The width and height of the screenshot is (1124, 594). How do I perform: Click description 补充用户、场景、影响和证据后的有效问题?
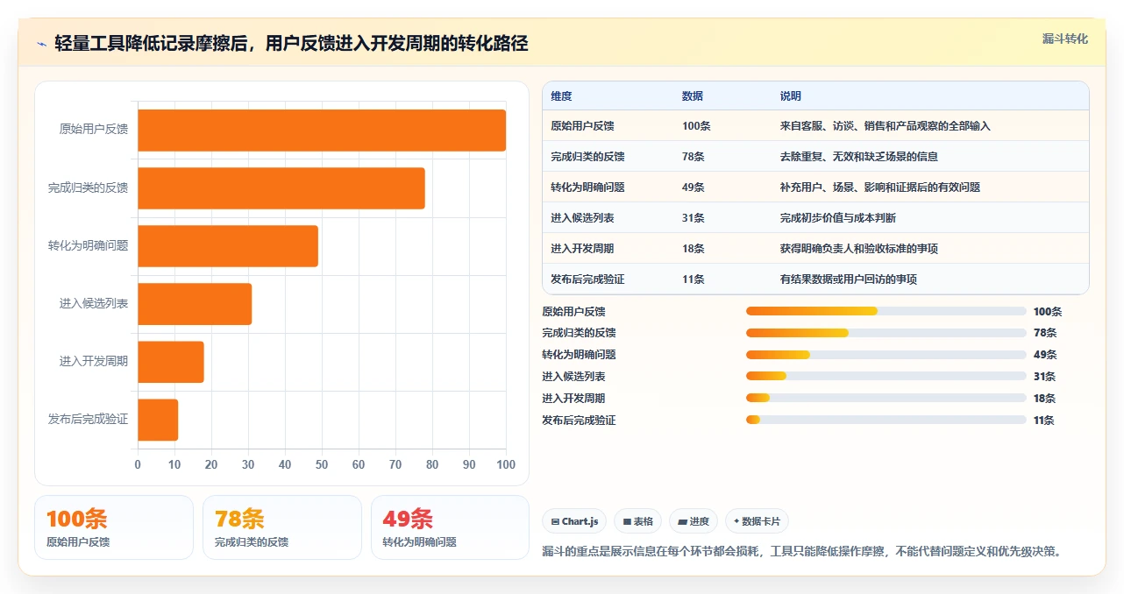pyautogui.click(x=880, y=187)
